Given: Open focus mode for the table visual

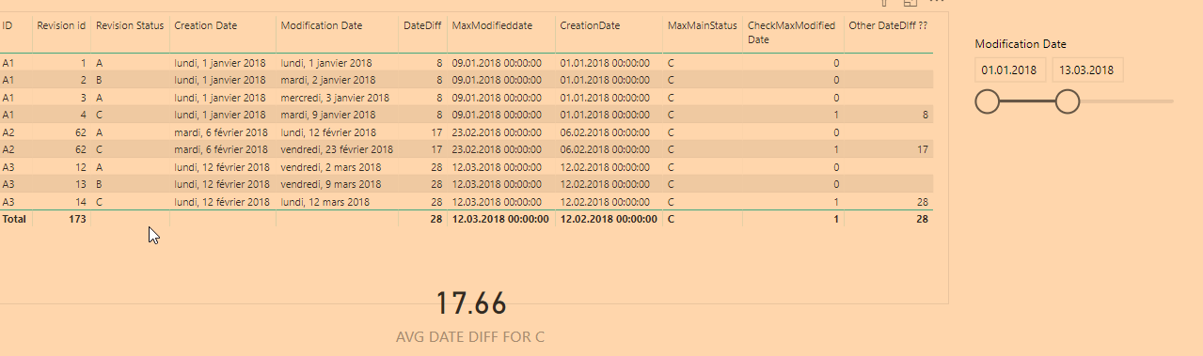Looking at the screenshot, I should coord(910,3).
